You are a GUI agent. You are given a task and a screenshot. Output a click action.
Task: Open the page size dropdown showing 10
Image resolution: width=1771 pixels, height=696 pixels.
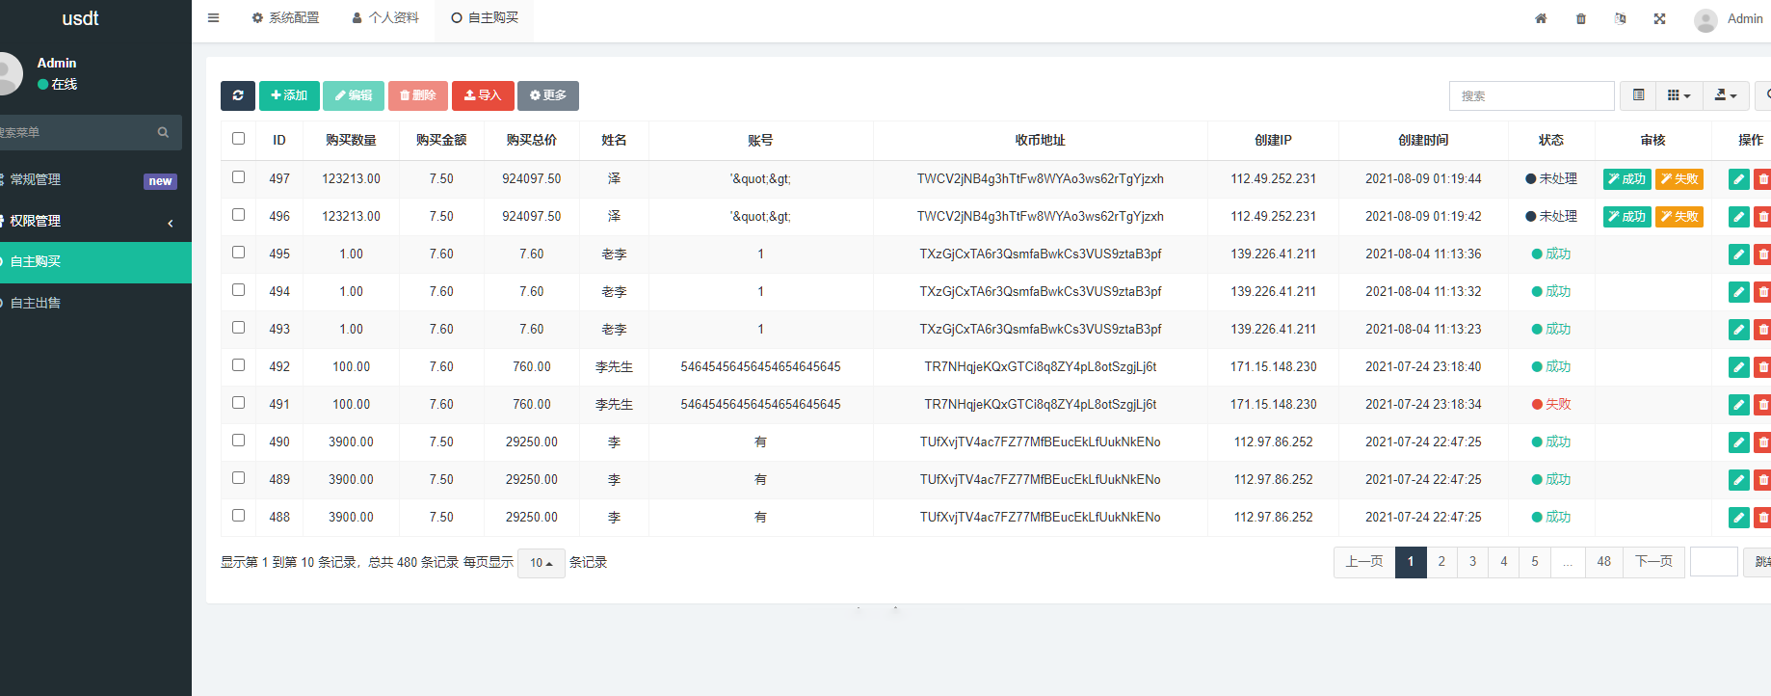(x=541, y=563)
